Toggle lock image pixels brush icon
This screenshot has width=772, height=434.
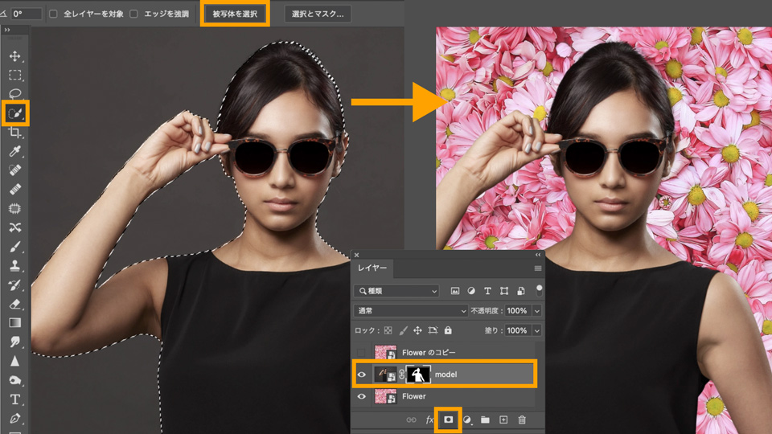coord(403,330)
